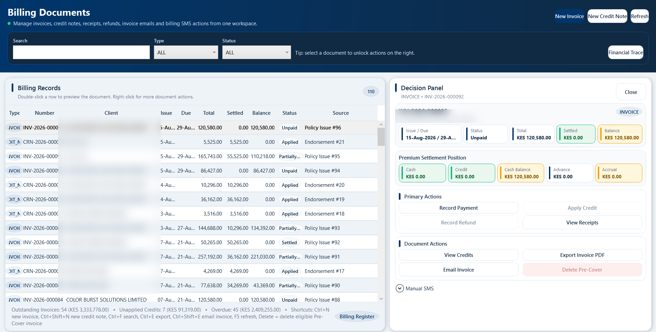
Task: Open the Financial Trace view
Action: tap(626, 52)
